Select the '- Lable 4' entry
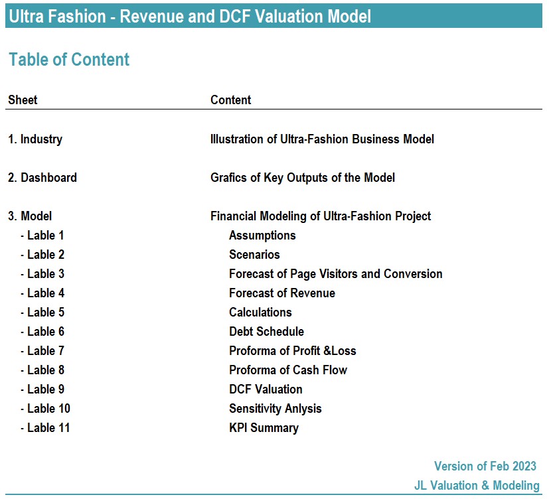 tap(42, 293)
